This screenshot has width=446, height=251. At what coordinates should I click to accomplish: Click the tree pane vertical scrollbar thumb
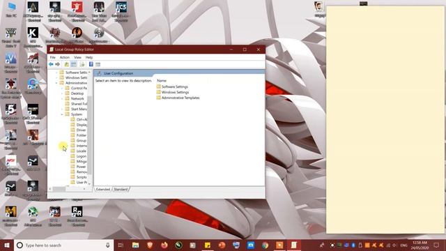pyautogui.click(x=90, y=135)
